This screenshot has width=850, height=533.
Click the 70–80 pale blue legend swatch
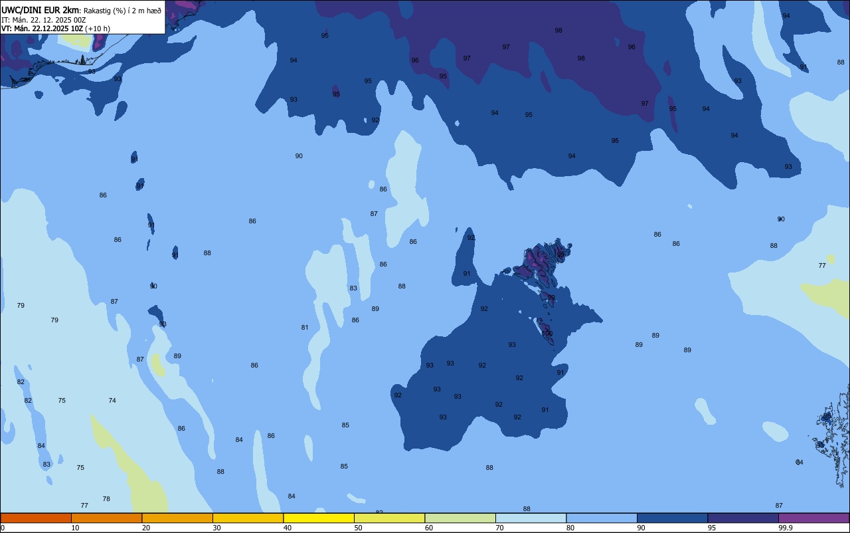[x=531, y=518]
